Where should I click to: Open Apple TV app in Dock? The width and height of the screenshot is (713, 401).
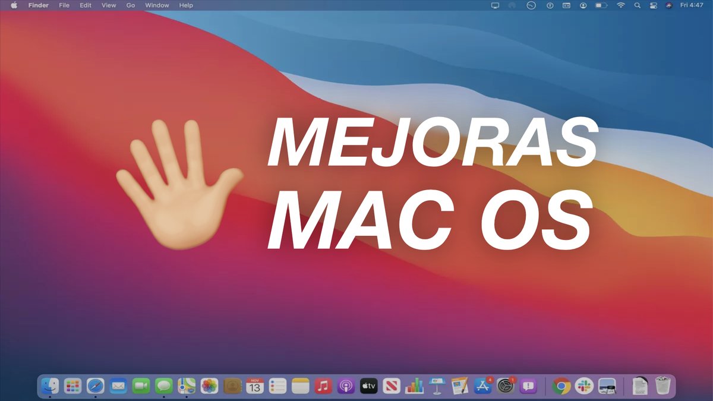(x=369, y=386)
